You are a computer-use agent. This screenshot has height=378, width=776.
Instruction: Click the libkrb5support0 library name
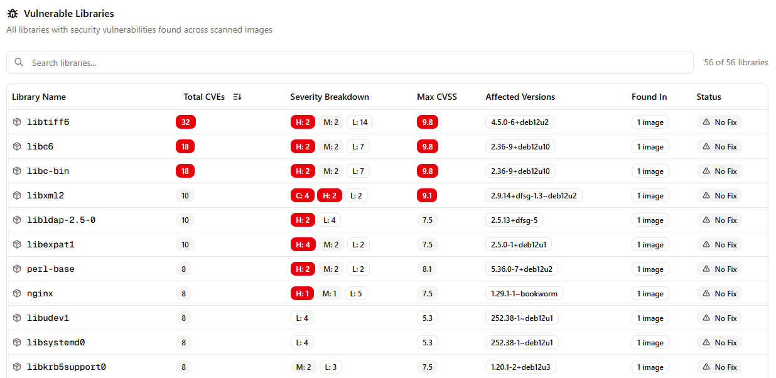point(66,367)
